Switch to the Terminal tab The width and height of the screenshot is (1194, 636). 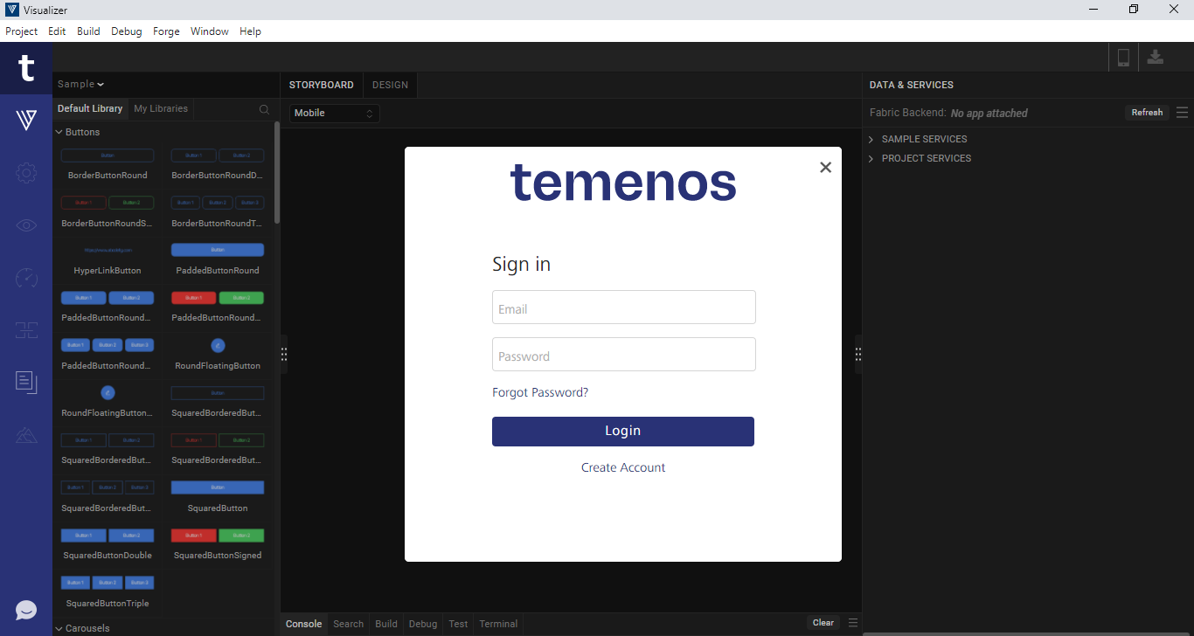click(x=498, y=624)
